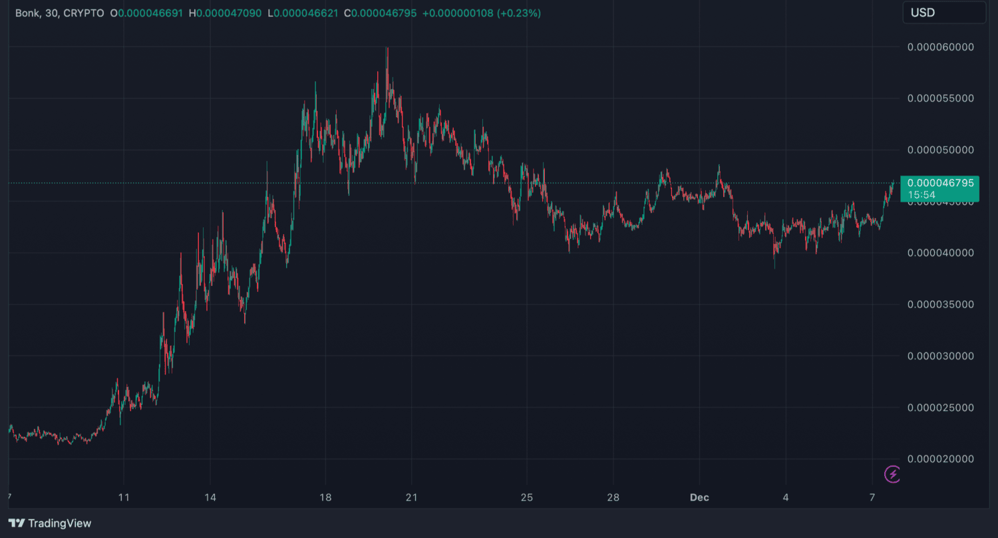Click the 21 date marker on time axis
This screenshot has width=998, height=538.
411,497
